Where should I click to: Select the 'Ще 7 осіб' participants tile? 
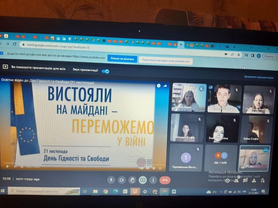pyautogui.click(x=221, y=158)
